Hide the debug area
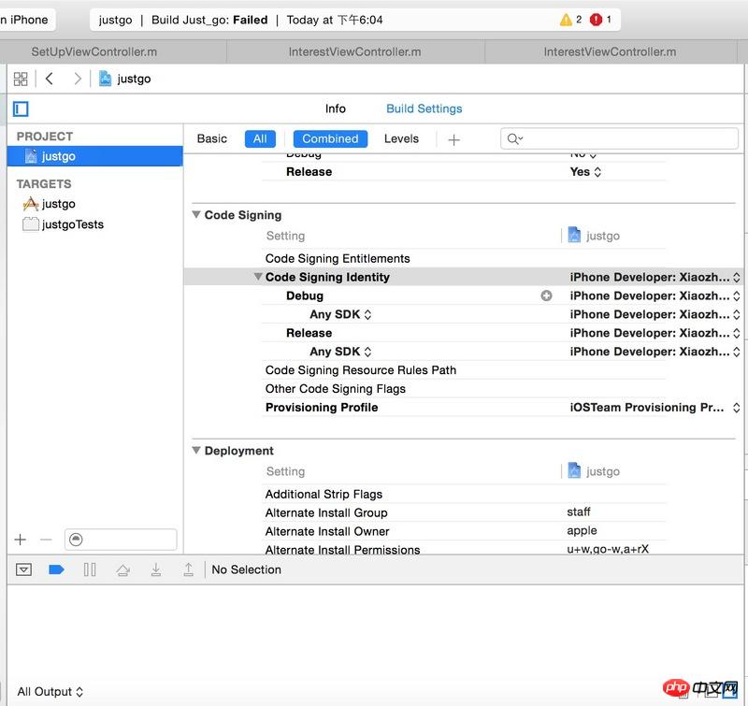The image size is (748, 706). coord(24,569)
